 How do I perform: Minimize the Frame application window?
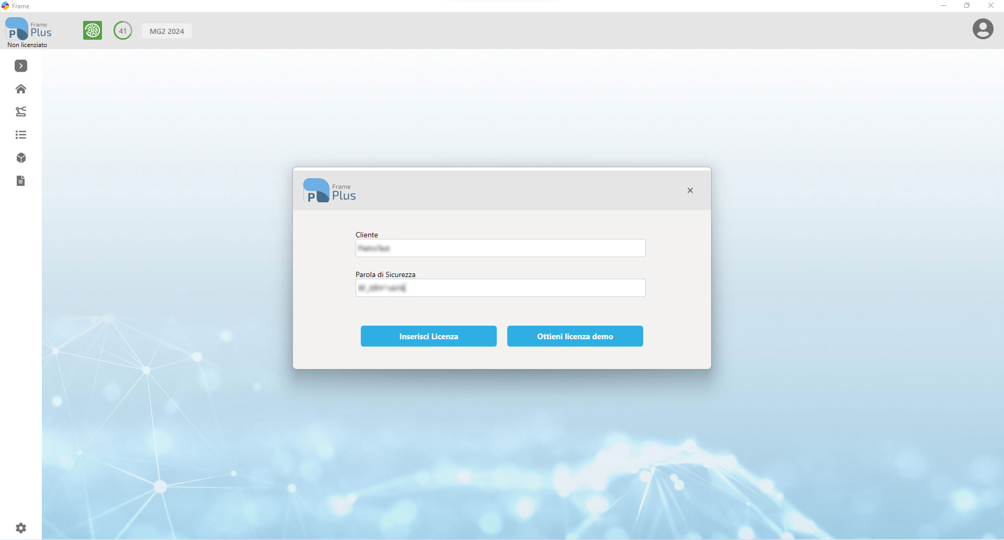click(x=943, y=6)
